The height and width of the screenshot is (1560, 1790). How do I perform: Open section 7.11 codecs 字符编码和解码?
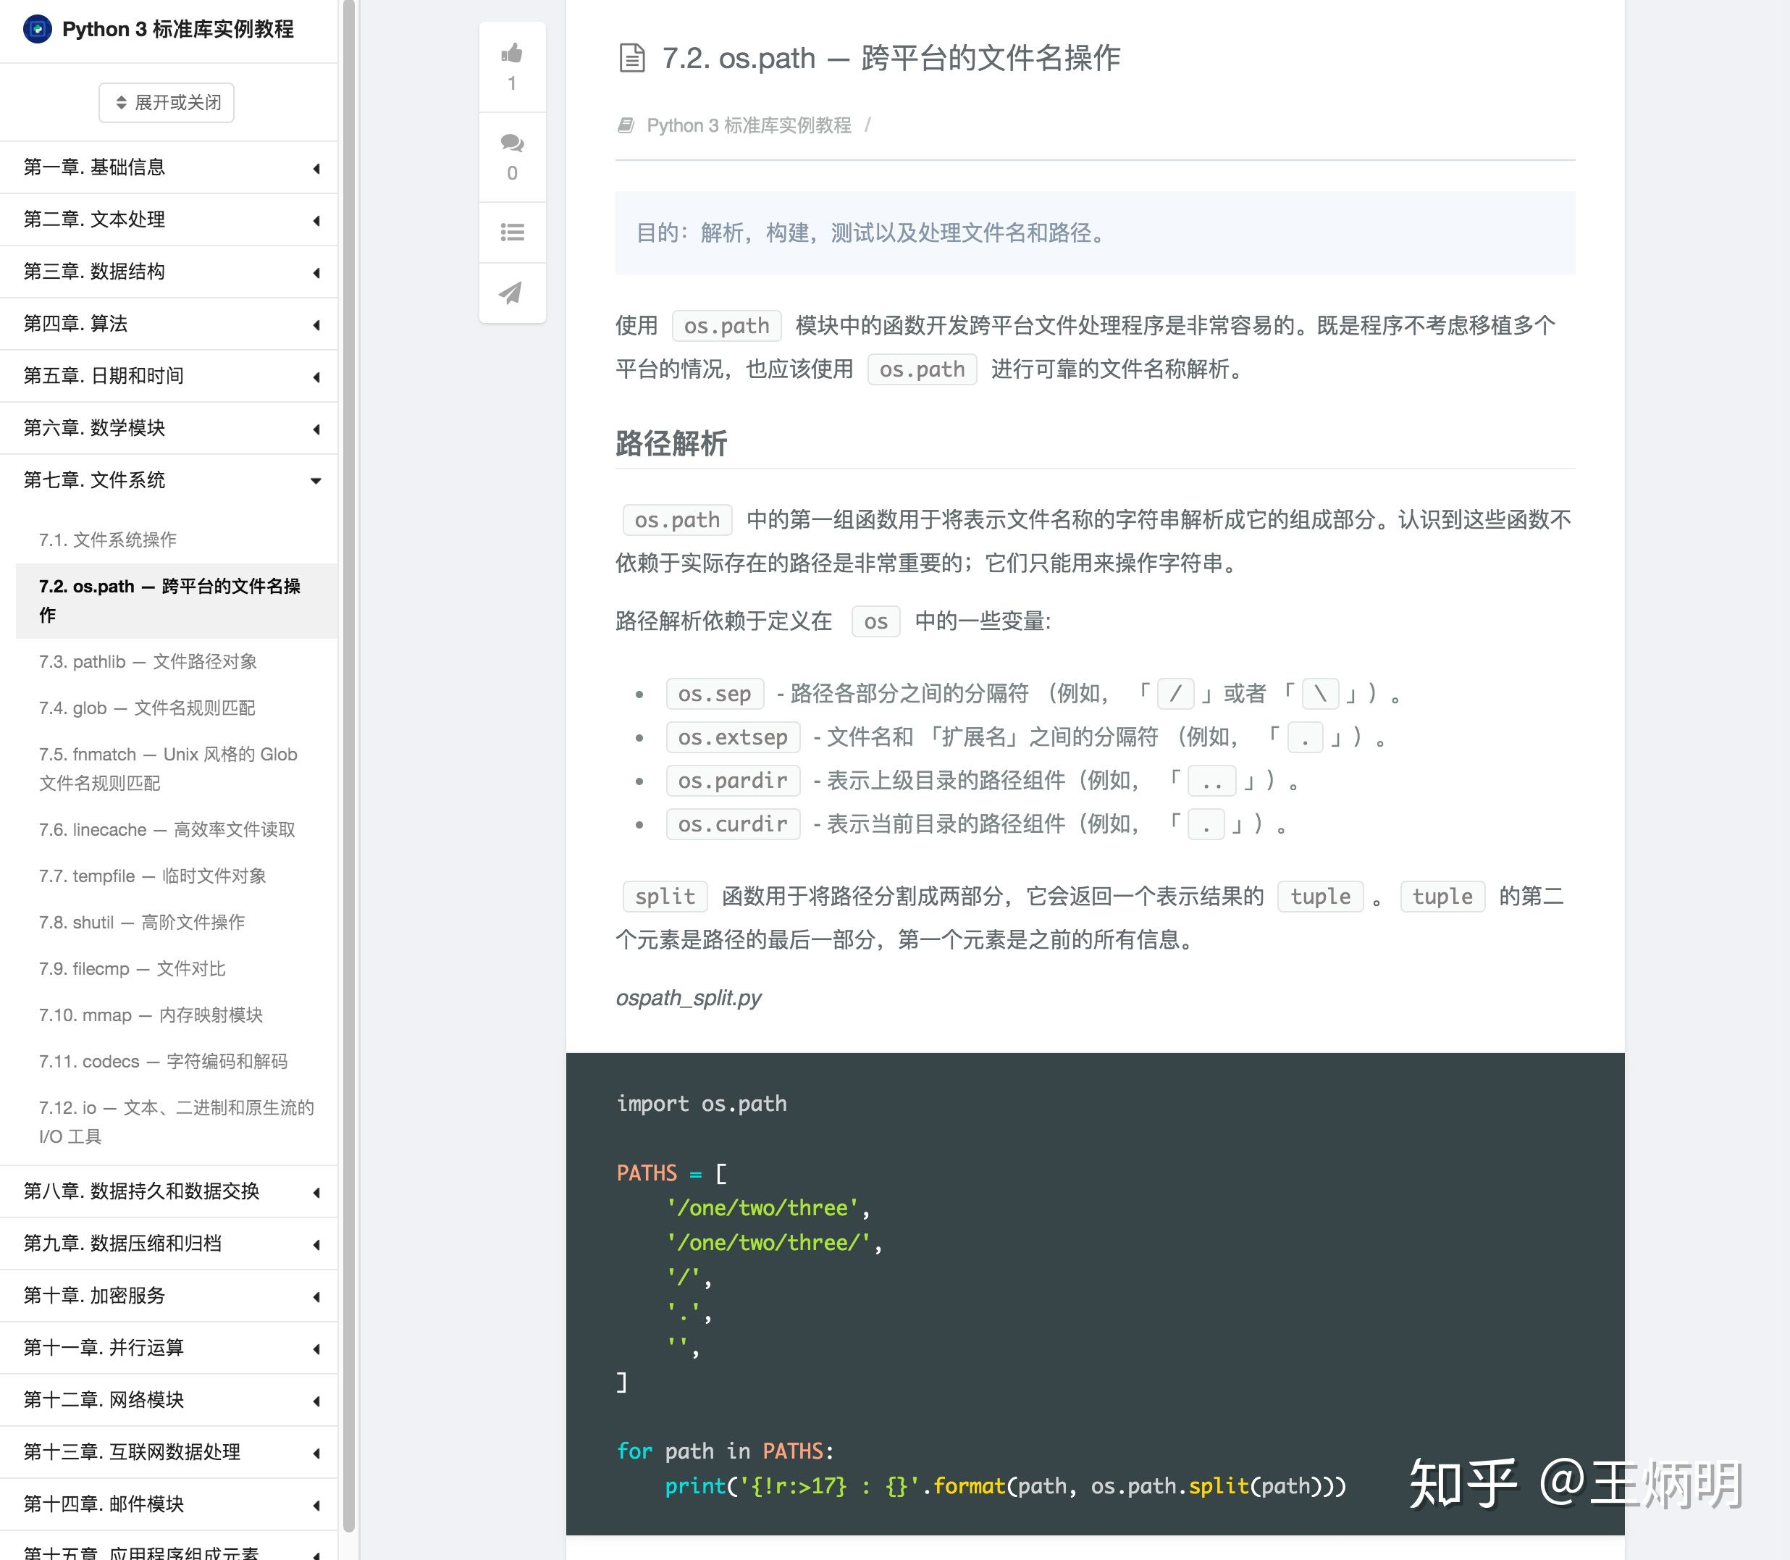163,1061
